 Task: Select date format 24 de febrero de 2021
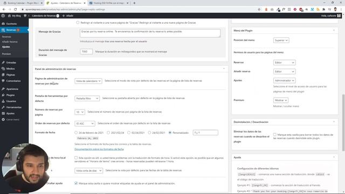76,133
